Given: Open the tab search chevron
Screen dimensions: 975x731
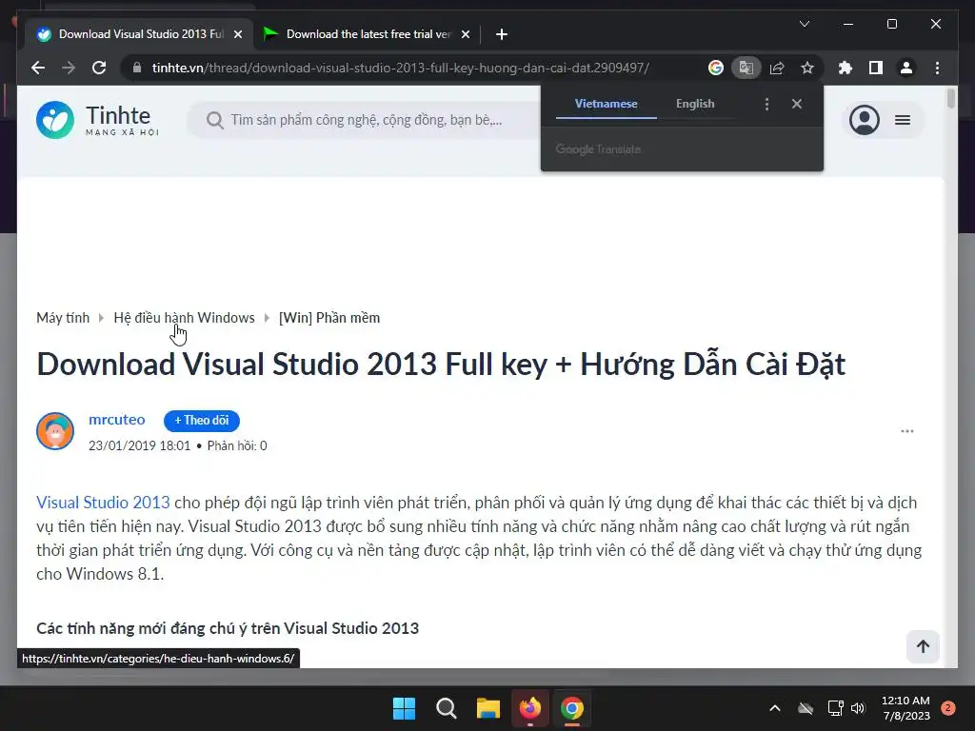Looking at the screenshot, I should point(804,24).
